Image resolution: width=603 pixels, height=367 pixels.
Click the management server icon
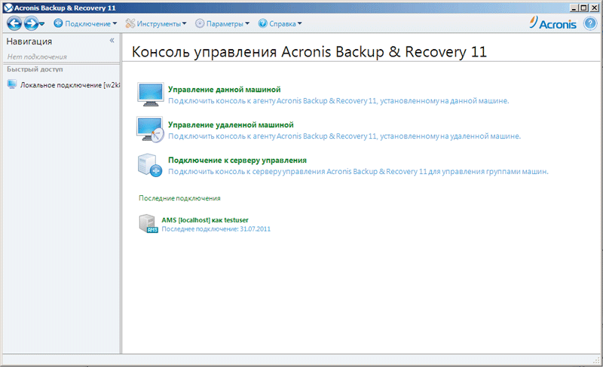149,165
